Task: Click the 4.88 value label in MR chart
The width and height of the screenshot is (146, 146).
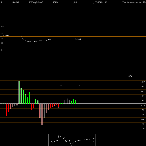Action: 60,86
